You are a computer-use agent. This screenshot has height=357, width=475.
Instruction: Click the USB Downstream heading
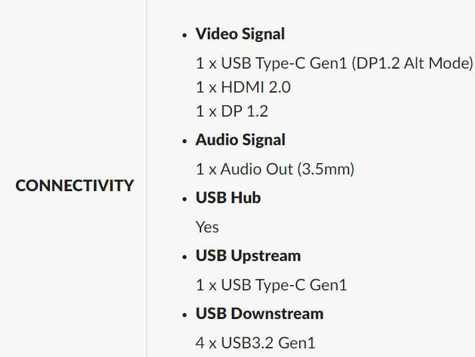click(x=259, y=314)
